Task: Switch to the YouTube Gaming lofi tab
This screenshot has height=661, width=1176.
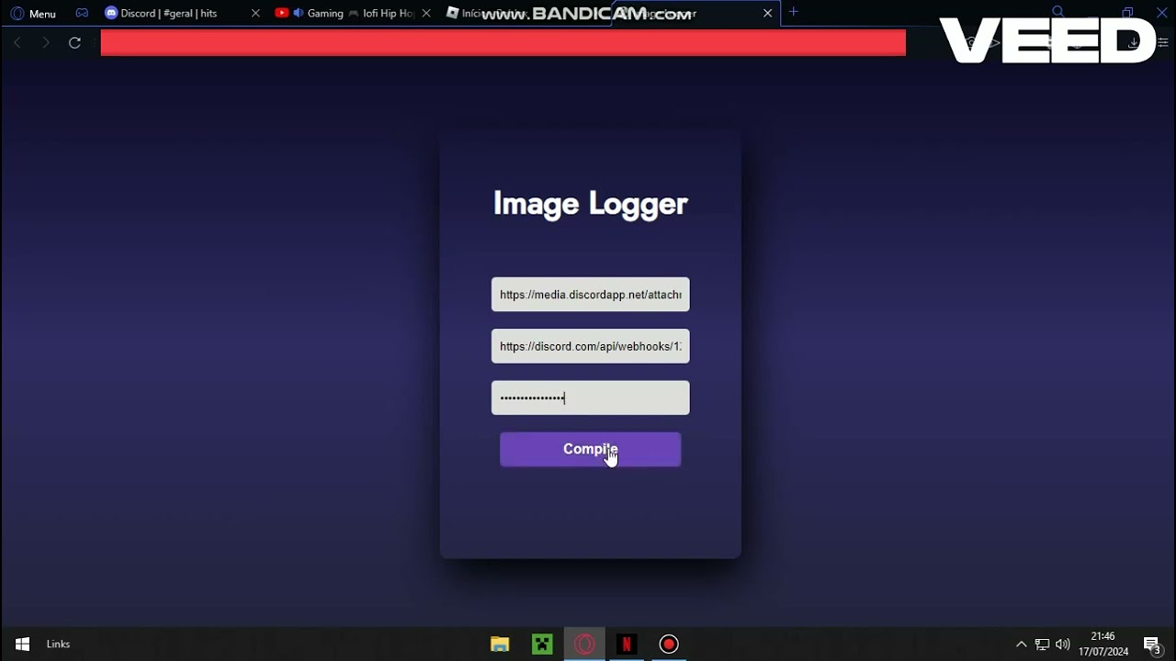Action: click(345, 14)
